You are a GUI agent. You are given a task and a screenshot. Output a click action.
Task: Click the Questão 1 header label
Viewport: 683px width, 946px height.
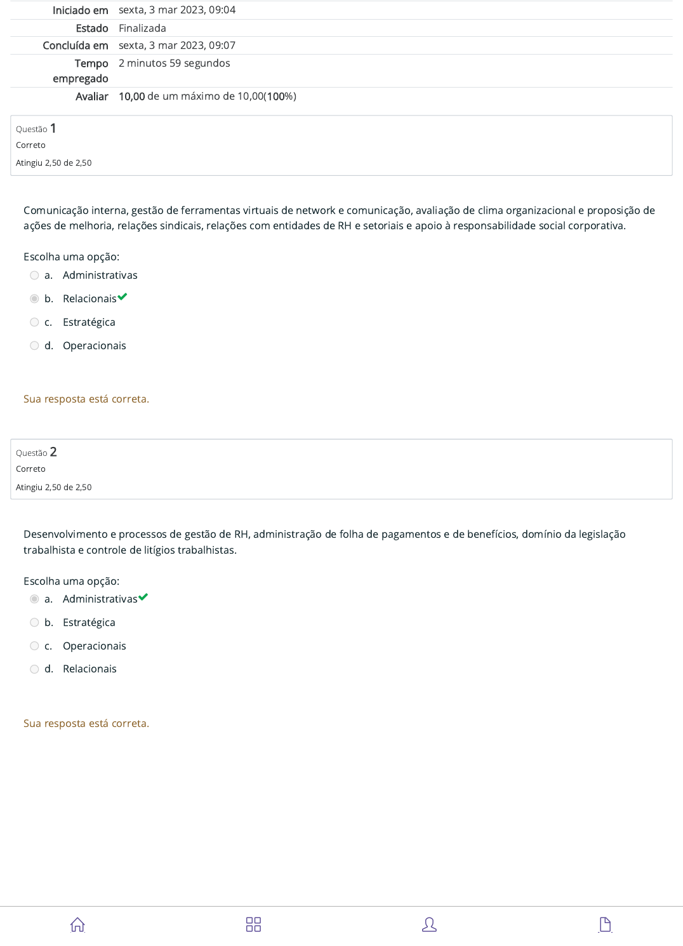tap(36, 129)
